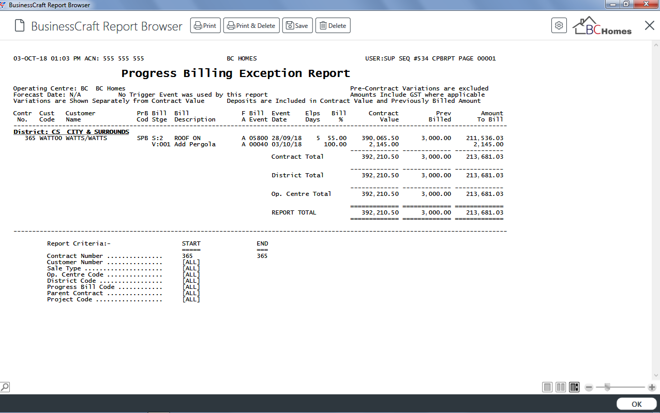Click the scrollbar down arrow
The image size is (660, 413).
(656, 376)
